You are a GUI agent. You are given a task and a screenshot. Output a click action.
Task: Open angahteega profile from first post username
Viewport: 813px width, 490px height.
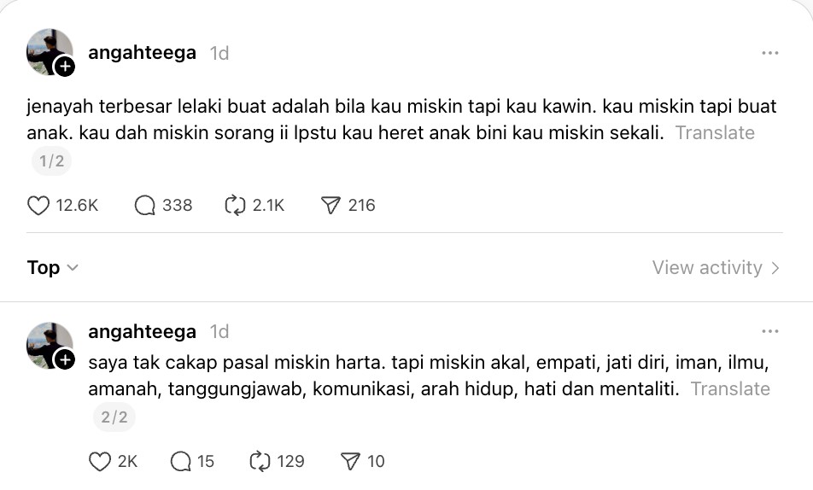point(142,53)
